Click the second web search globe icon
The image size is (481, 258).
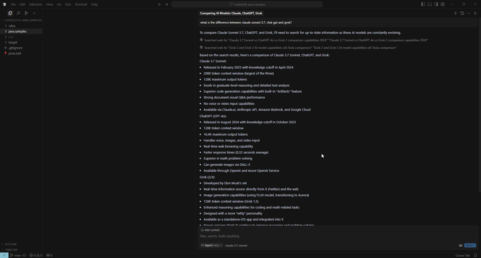coord(201,47)
